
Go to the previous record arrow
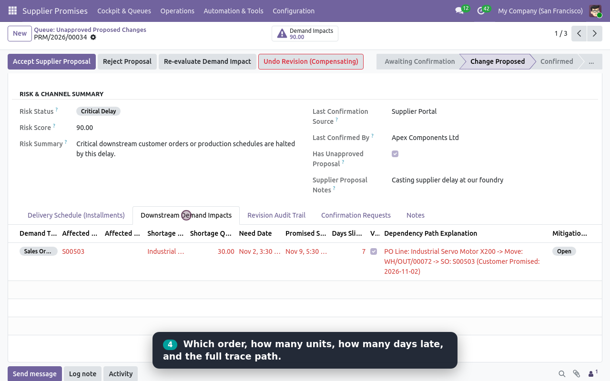click(x=579, y=33)
